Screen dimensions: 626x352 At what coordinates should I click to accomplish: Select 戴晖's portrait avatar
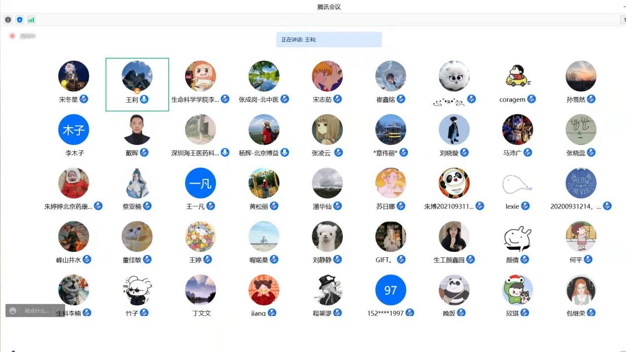(137, 130)
